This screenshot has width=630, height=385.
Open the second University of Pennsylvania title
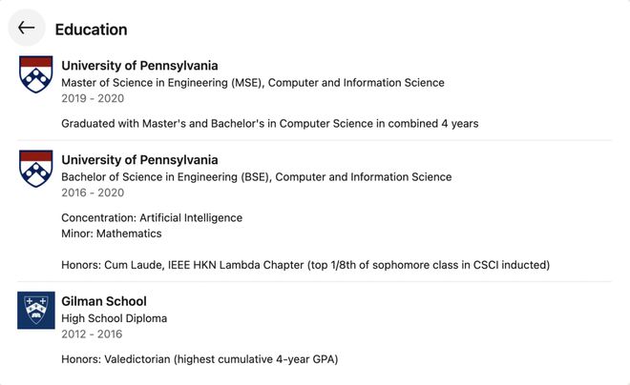coord(139,159)
